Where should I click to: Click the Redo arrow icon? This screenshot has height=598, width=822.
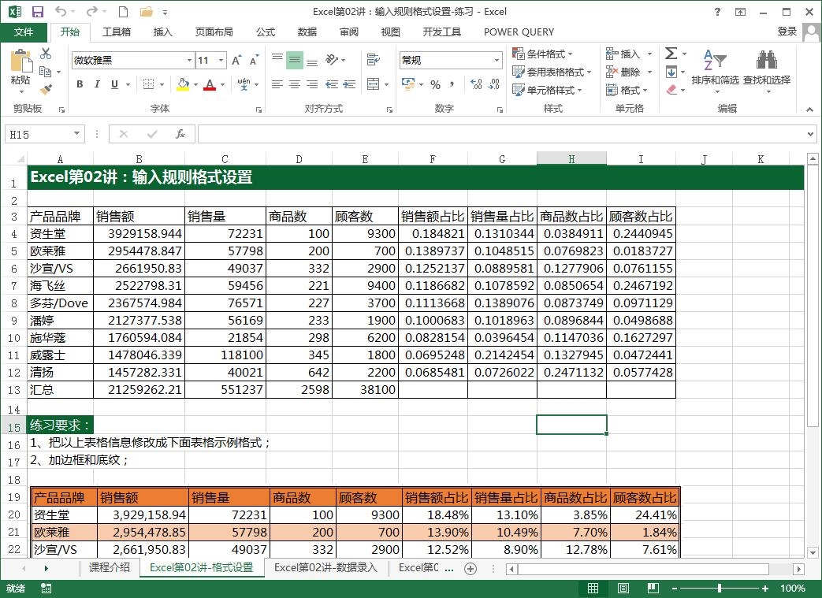click(91, 11)
